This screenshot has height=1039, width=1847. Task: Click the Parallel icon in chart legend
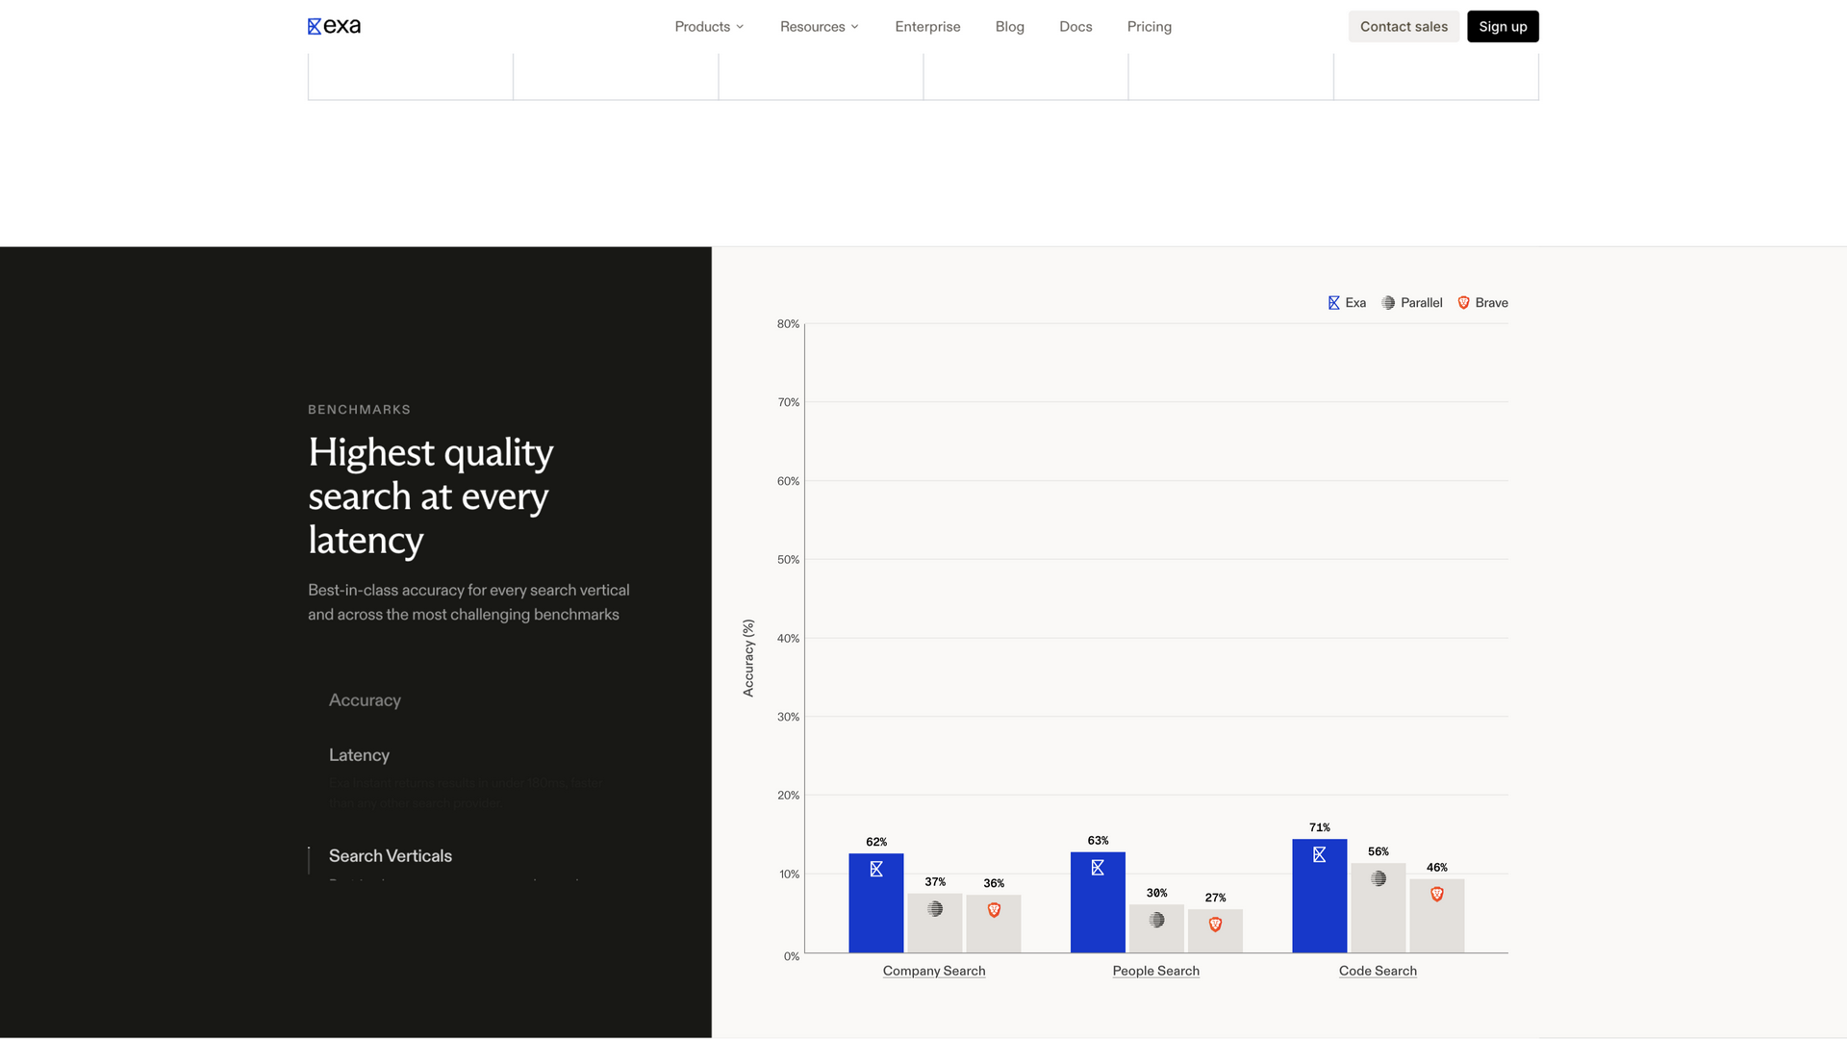[1388, 303]
